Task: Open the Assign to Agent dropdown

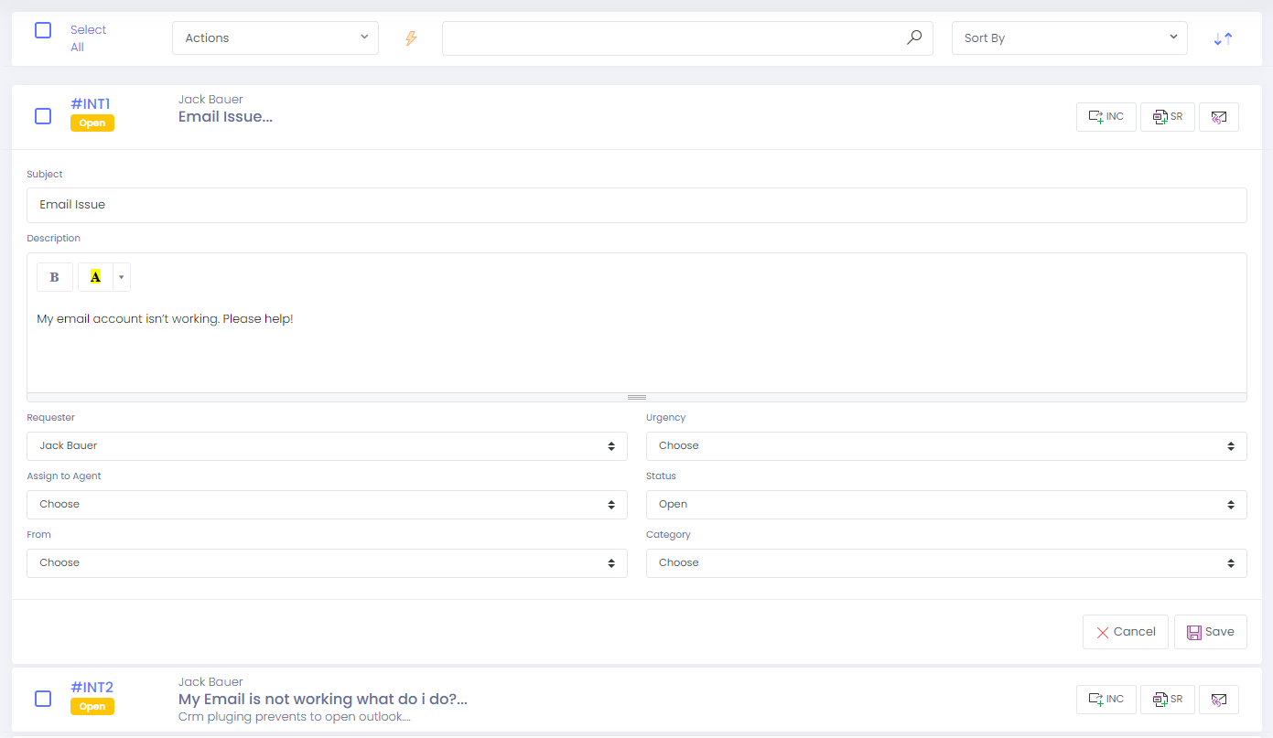Action: click(x=327, y=505)
